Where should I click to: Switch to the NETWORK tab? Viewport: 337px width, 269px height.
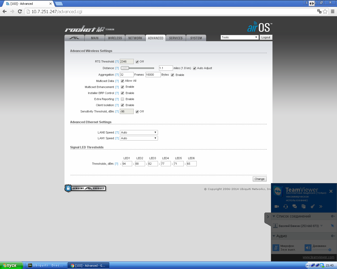click(135, 38)
